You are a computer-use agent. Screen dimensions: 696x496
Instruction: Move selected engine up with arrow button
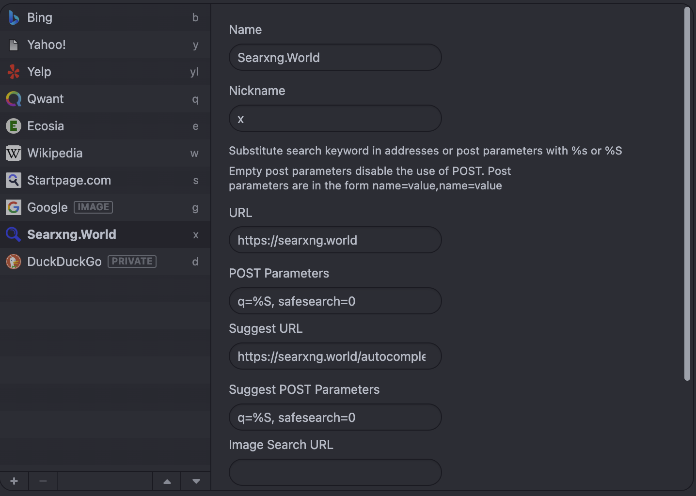click(x=167, y=481)
